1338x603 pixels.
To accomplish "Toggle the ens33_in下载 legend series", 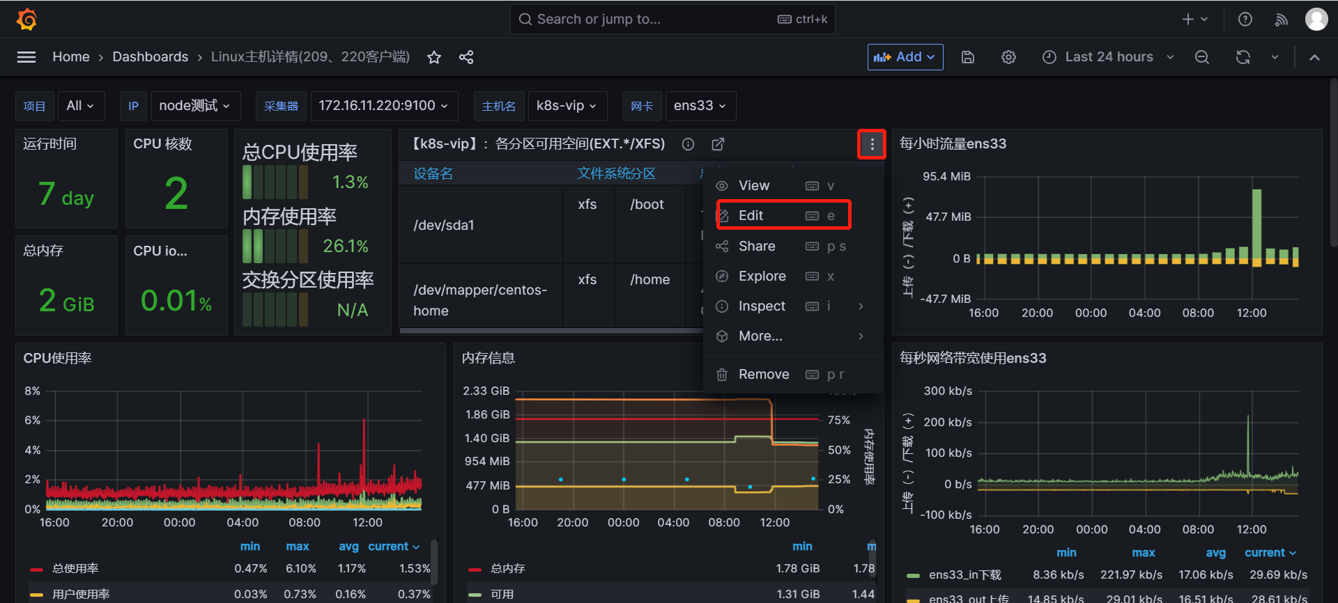I will click(964, 574).
